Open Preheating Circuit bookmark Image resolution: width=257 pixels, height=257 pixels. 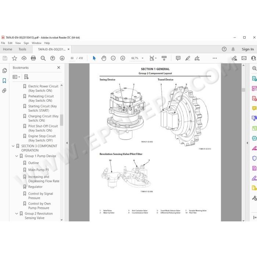tap(41, 98)
